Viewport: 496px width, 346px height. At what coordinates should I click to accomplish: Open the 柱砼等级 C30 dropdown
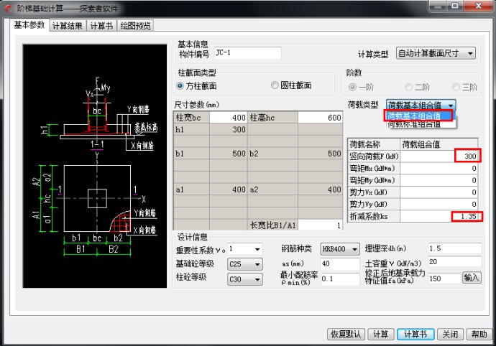[x=245, y=279]
